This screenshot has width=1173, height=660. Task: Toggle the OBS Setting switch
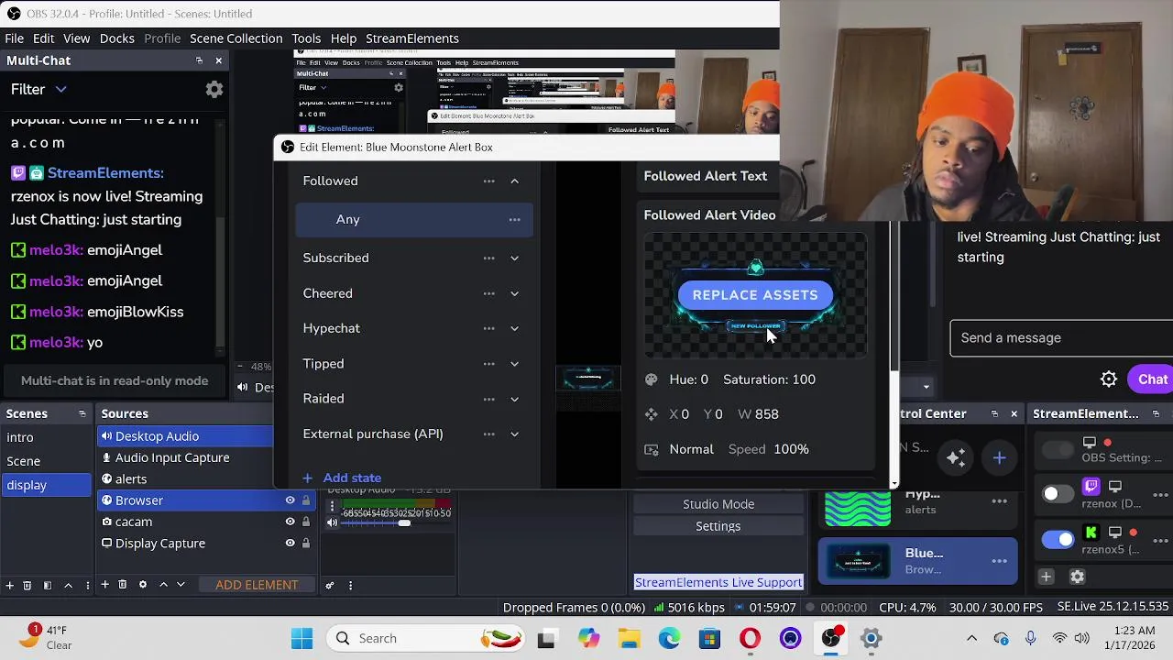1058,449
